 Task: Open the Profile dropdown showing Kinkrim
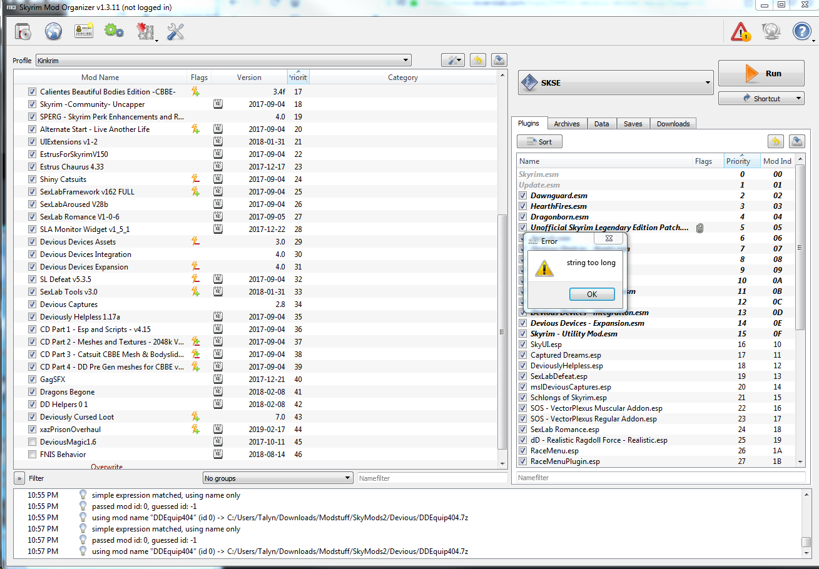pyautogui.click(x=223, y=61)
